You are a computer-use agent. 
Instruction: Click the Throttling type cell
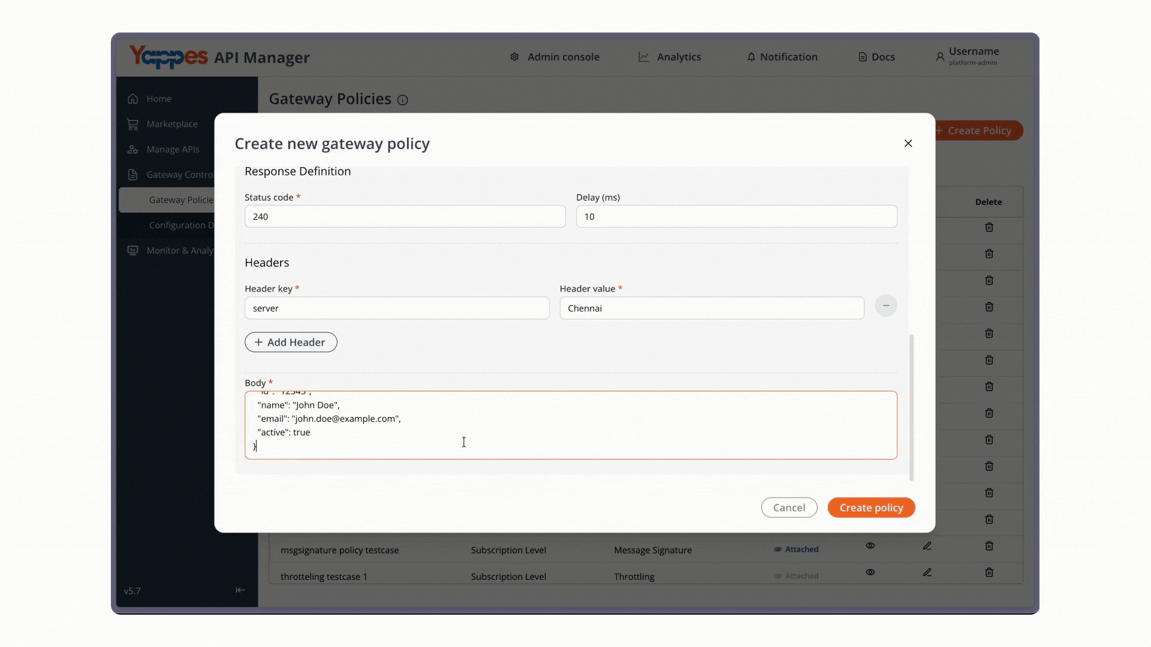pyautogui.click(x=634, y=576)
